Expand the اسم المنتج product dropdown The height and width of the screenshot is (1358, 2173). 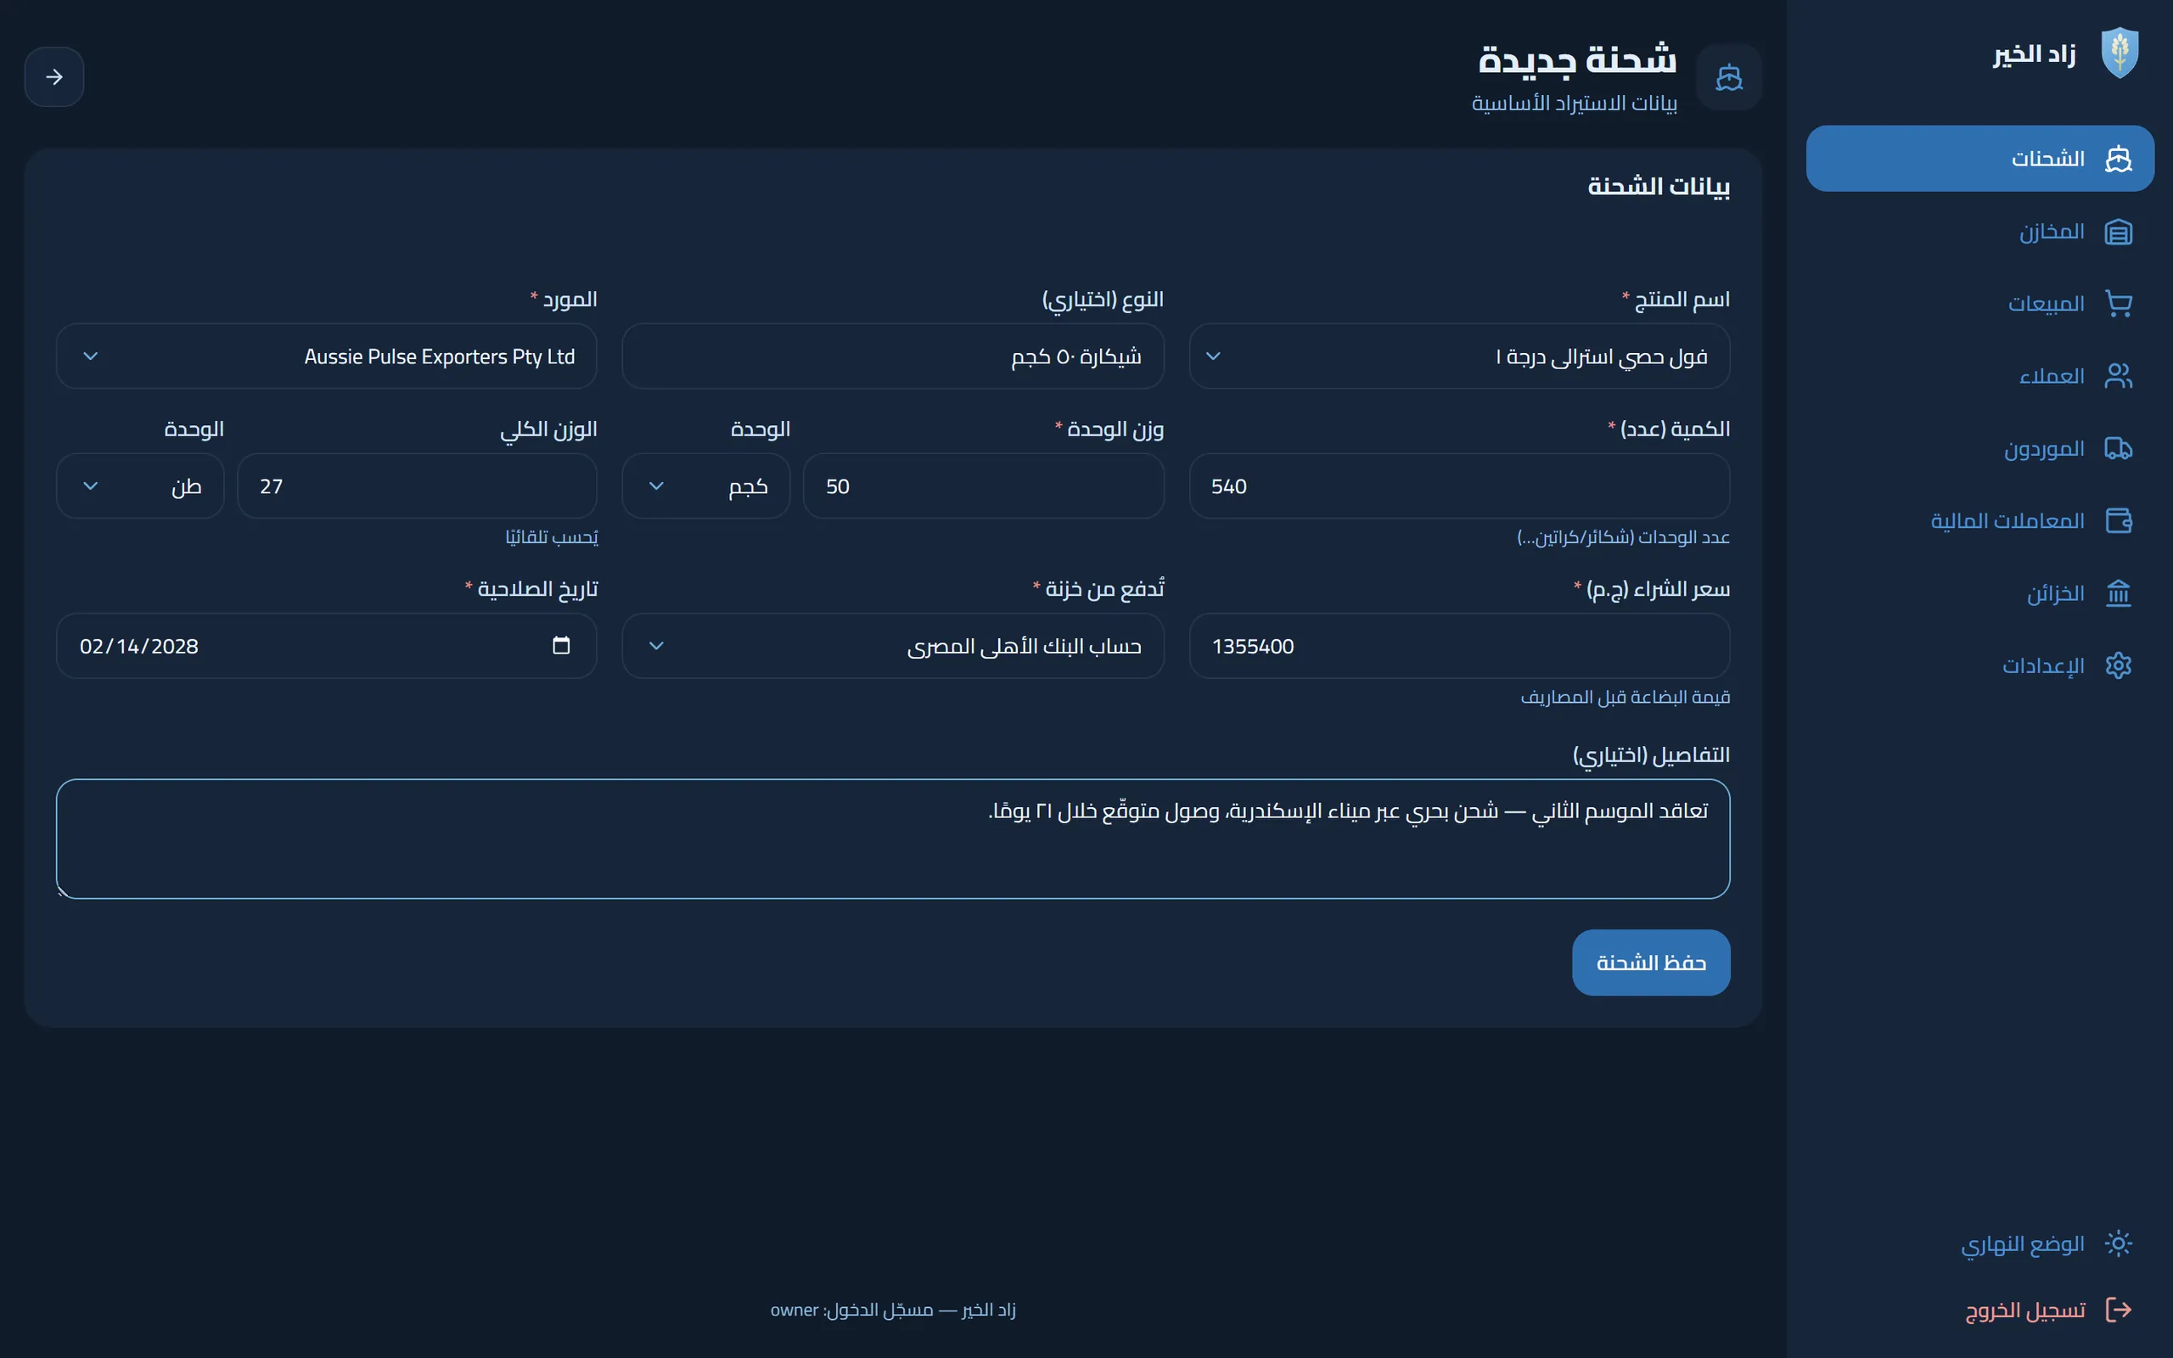(x=1459, y=356)
